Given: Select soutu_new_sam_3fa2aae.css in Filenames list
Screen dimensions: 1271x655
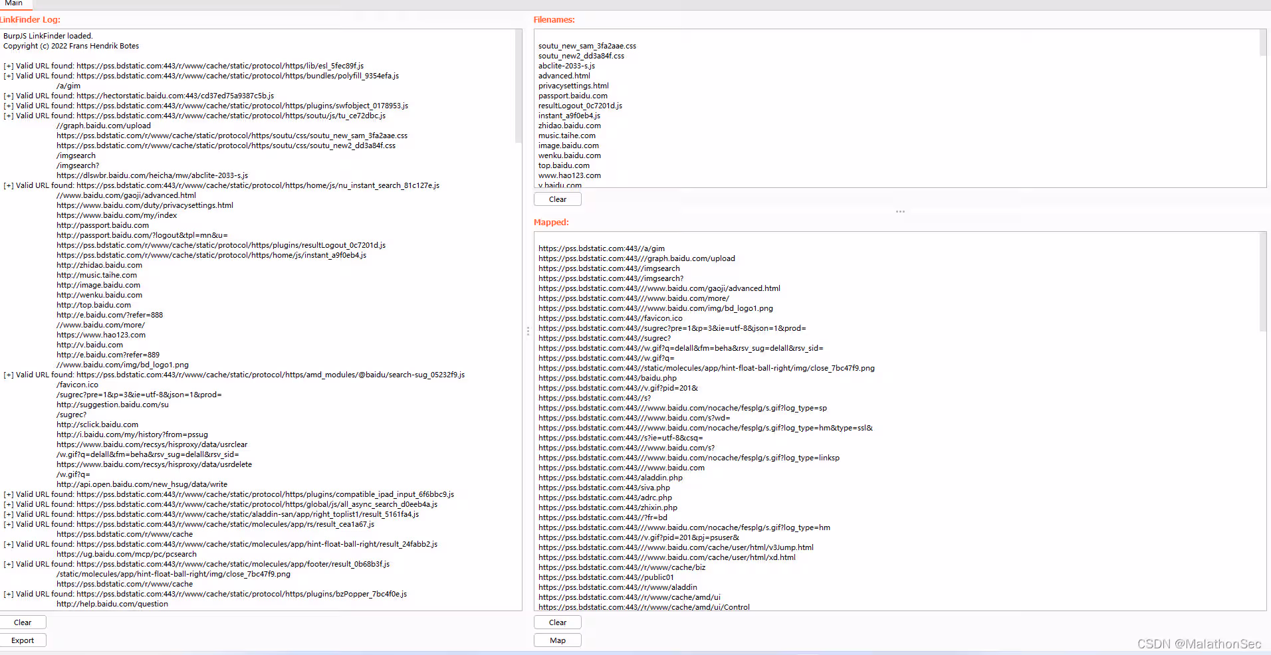Looking at the screenshot, I should point(587,46).
